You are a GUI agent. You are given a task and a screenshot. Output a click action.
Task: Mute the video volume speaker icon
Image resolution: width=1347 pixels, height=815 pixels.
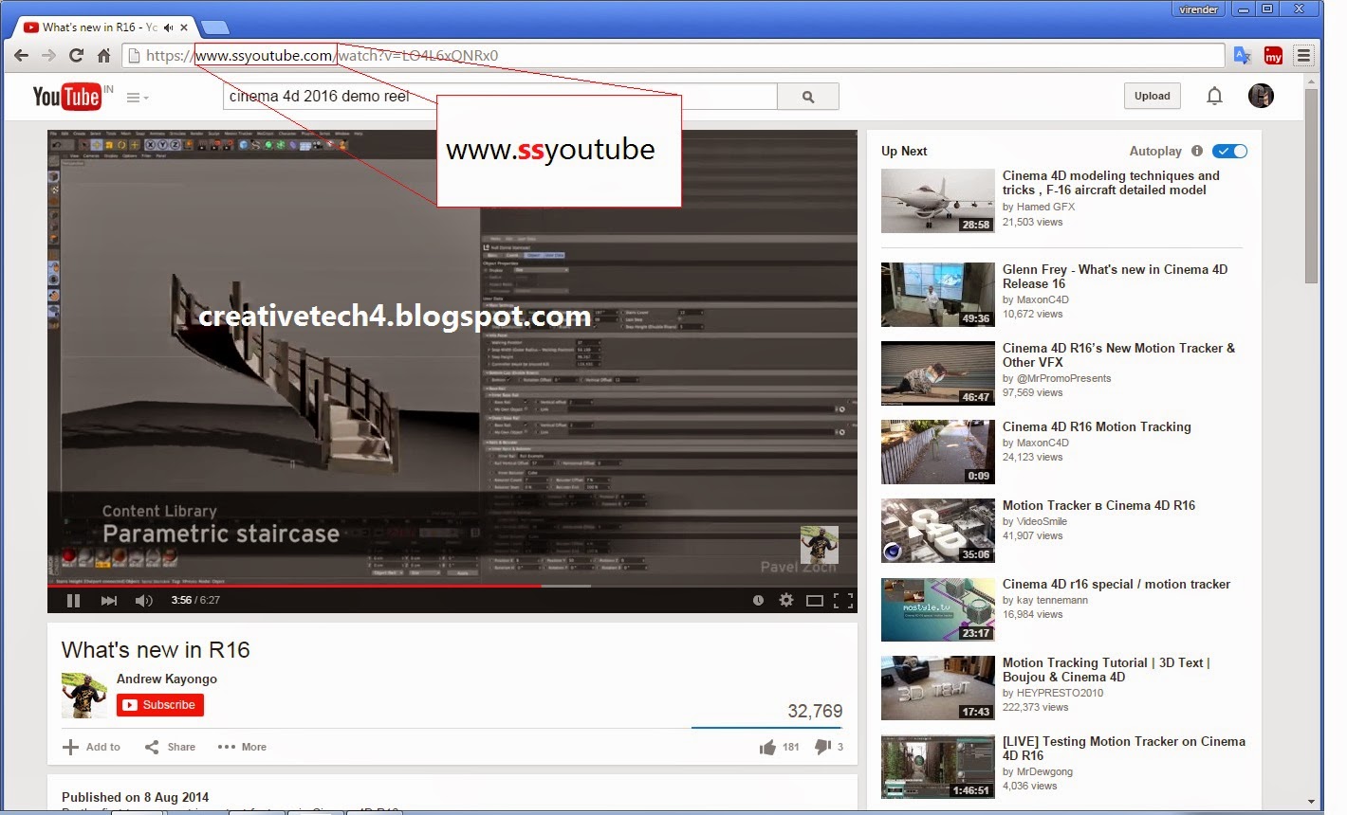point(144,600)
